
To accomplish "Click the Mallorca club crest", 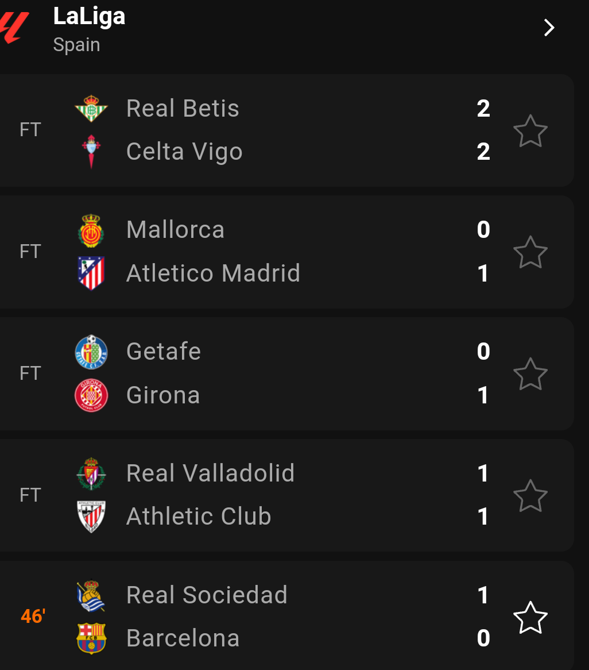I will (91, 231).
